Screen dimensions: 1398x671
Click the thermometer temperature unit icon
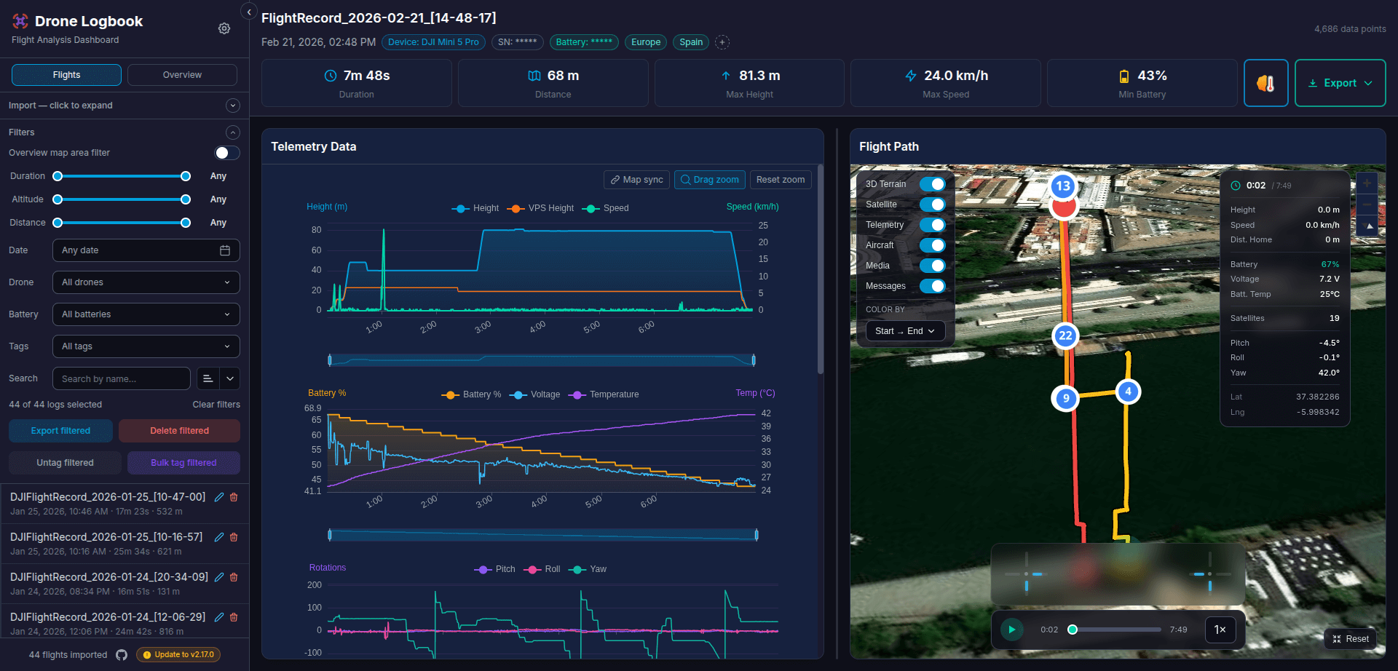[1266, 82]
